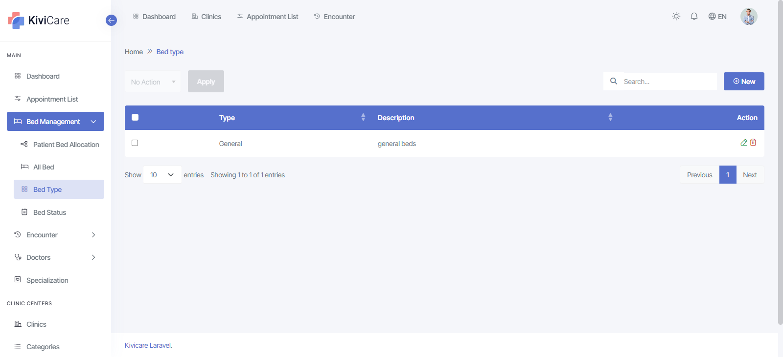Viewport: 783px width, 357px height.
Task: Open the EN language selector
Action: pos(717,17)
